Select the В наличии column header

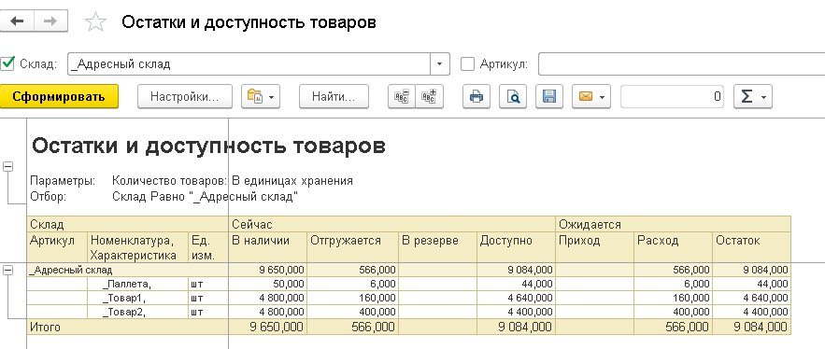[268, 247]
